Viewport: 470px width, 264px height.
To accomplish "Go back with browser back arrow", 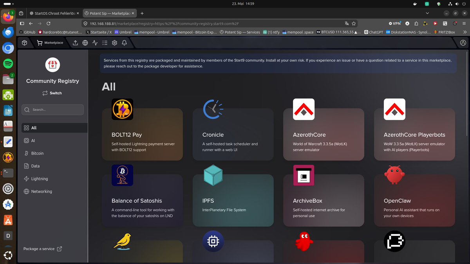I will [31, 23].
